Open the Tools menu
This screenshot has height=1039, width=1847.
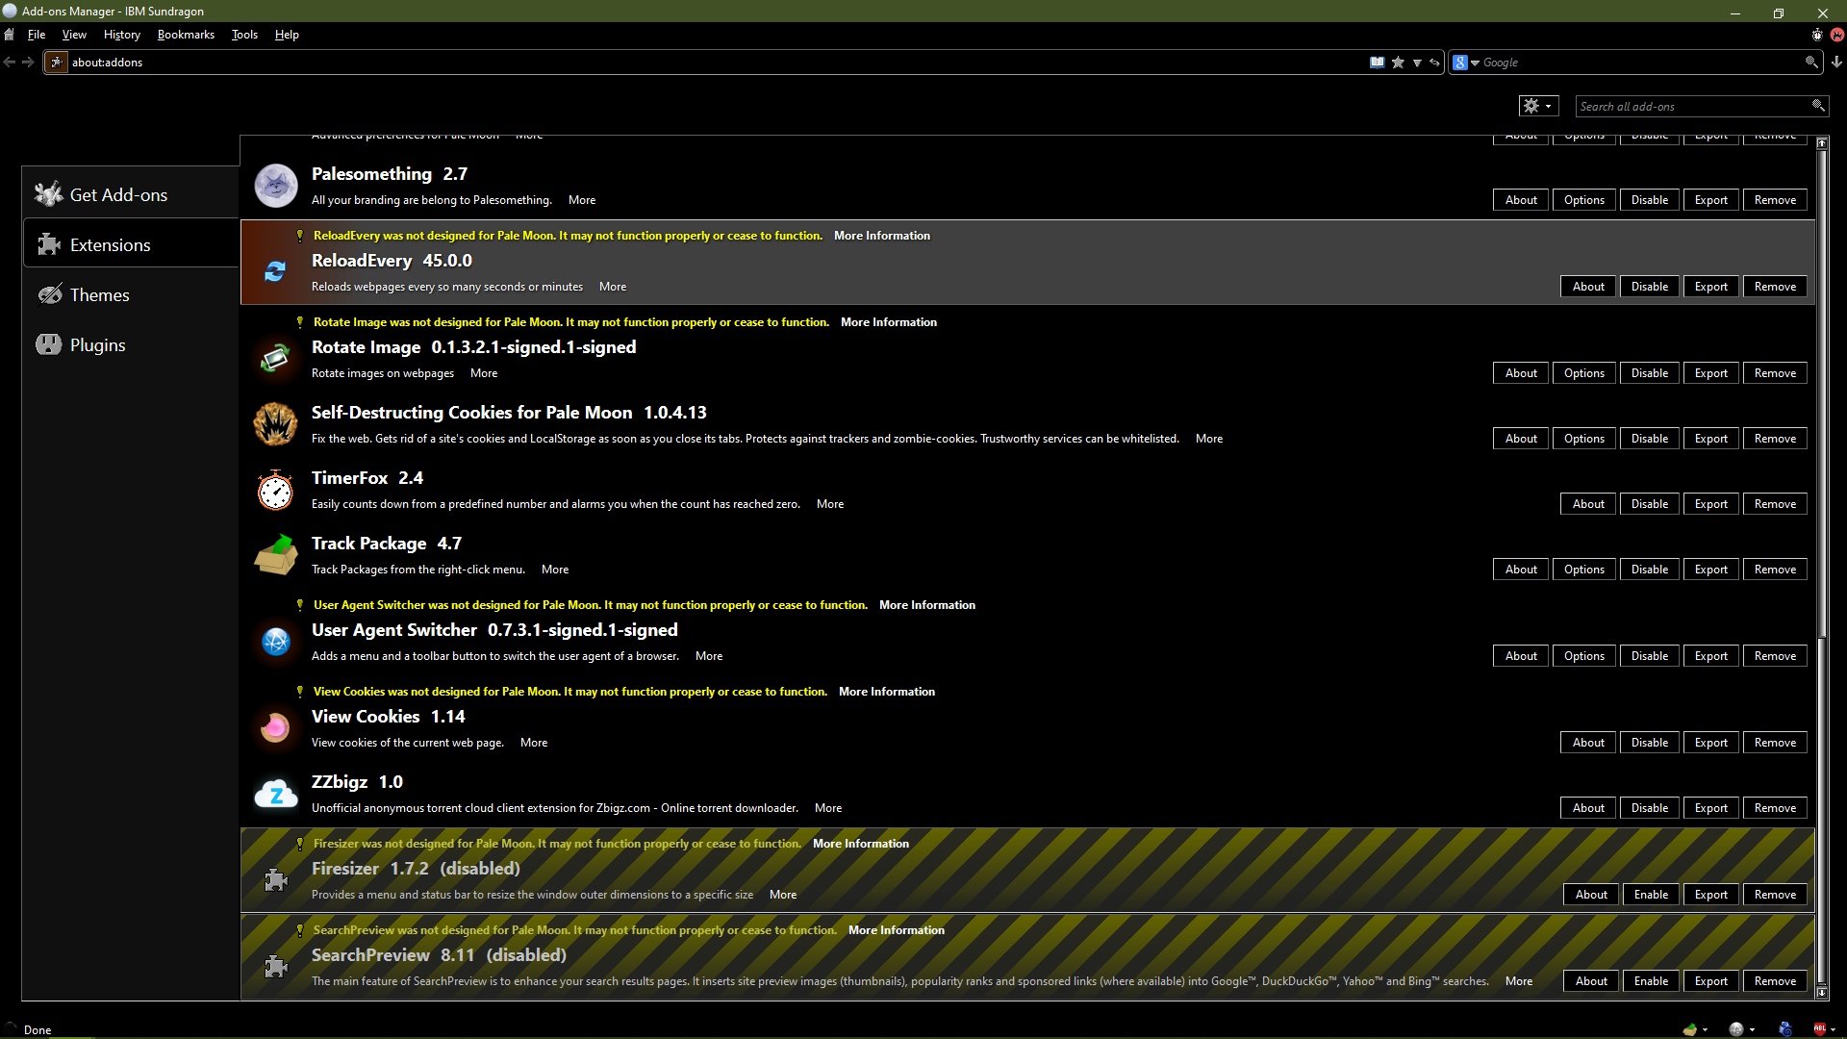point(244,35)
